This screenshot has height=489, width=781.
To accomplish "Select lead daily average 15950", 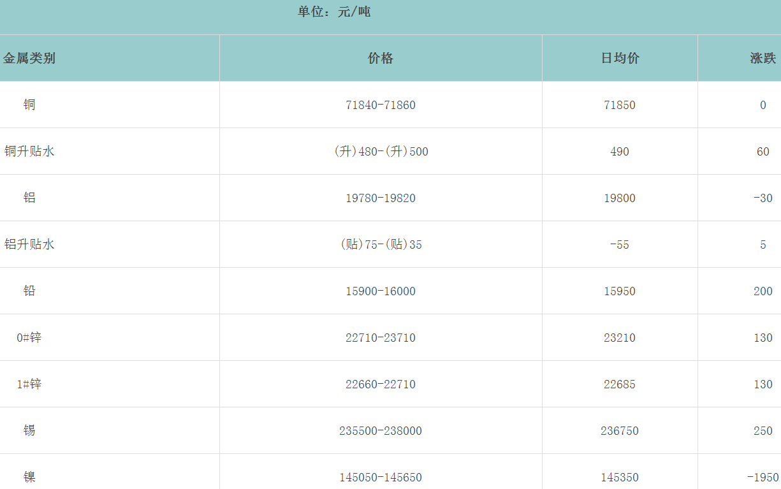I will [620, 291].
